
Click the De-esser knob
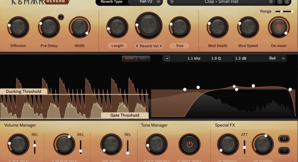tap(279, 28)
